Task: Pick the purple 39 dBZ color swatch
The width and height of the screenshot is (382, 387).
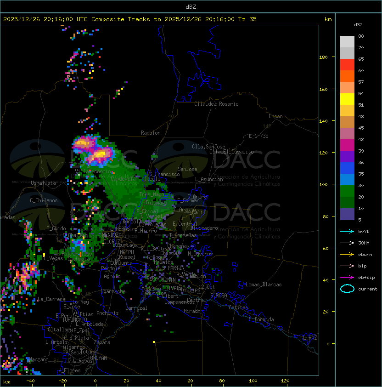Action: (347, 156)
